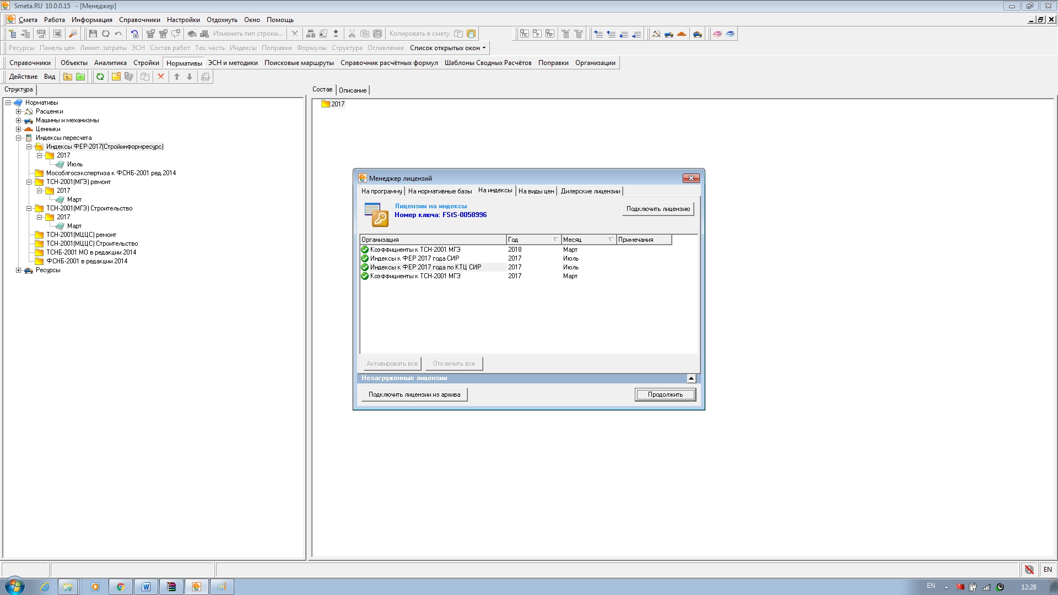Open Word from the Windows taskbar

point(146,587)
